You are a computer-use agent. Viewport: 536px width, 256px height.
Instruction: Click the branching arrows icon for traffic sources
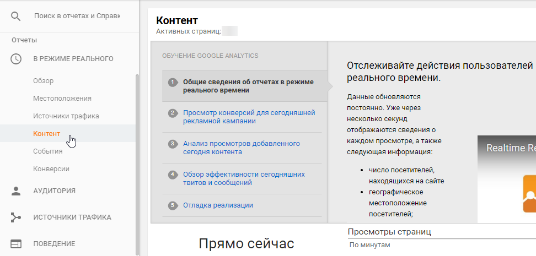pos(16,217)
